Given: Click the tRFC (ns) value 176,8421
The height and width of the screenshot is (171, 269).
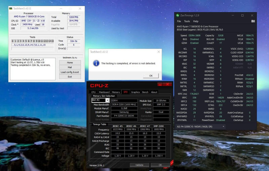Looking at the screenshot, I should (x=194, y=94).
